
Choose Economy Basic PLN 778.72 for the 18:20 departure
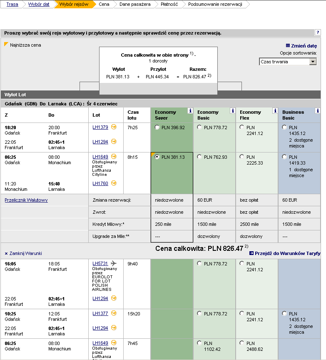pyautogui.click(x=199, y=127)
